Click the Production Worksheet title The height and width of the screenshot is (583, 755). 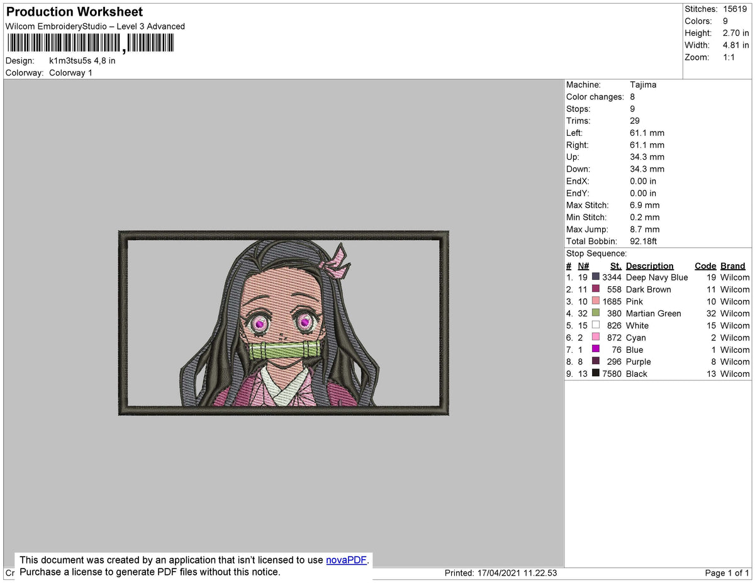(74, 12)
